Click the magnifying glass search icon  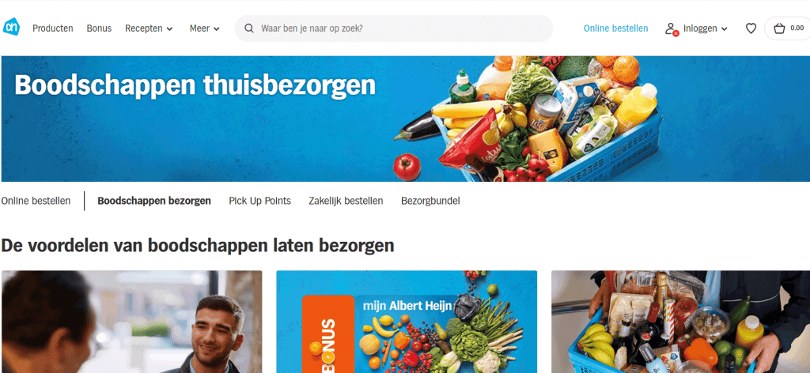point(249,28)
